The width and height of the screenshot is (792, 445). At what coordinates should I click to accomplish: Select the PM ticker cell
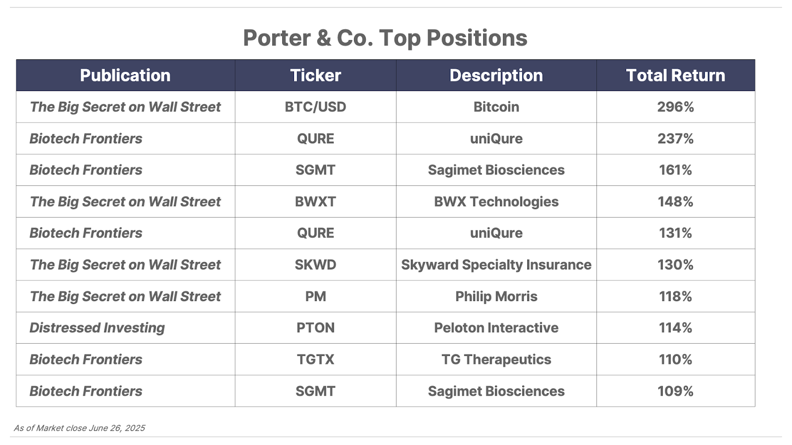(x=315, y=296)
